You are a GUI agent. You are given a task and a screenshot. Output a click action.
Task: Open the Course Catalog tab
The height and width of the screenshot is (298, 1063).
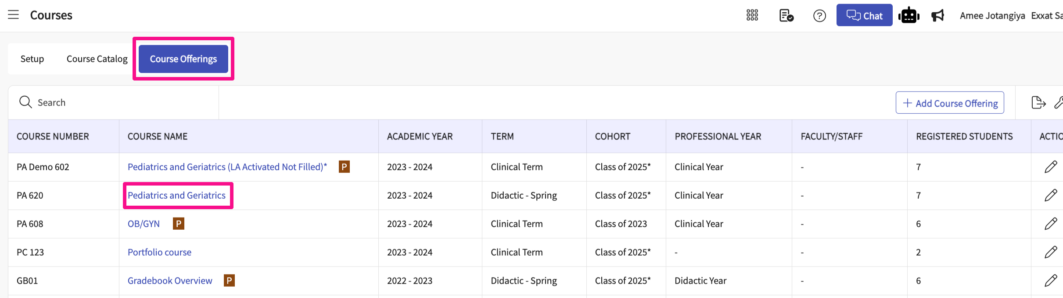(97, 59)
